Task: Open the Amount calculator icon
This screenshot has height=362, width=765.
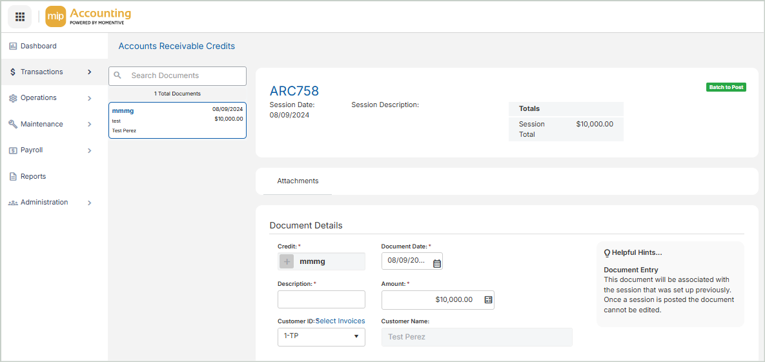Action: pos(488,300)
